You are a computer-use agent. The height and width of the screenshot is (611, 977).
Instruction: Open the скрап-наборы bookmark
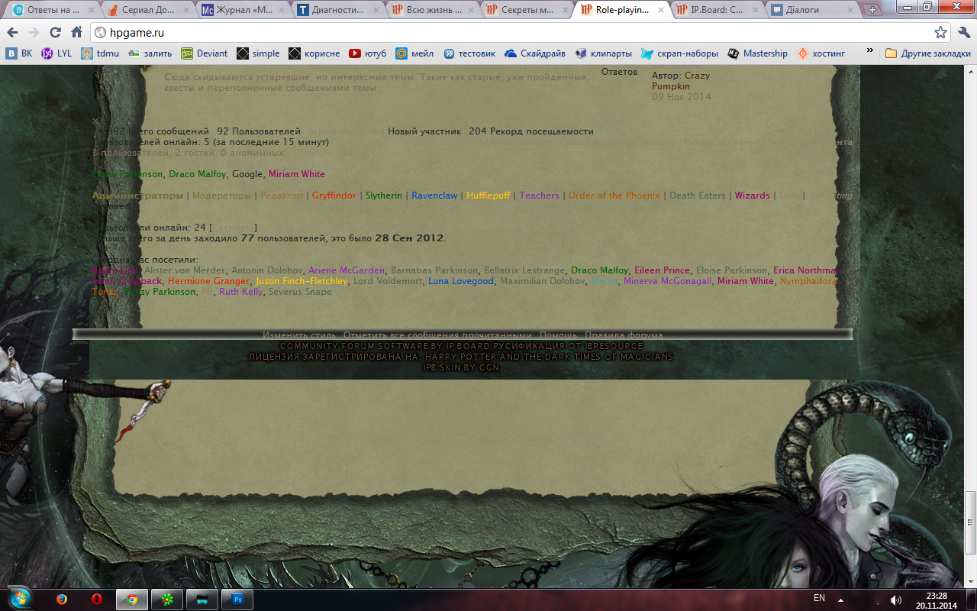click(679, 53)
